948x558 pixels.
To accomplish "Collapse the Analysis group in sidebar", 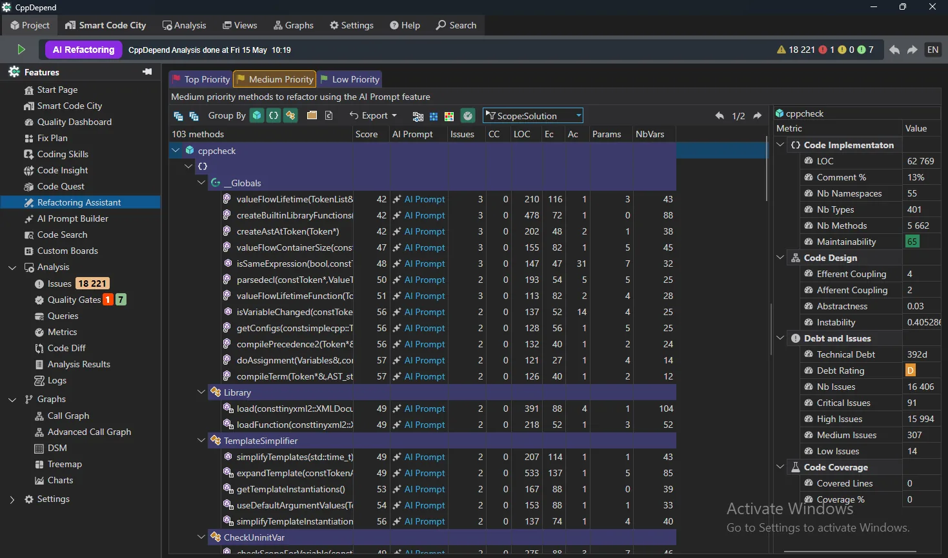I will 12,267.
